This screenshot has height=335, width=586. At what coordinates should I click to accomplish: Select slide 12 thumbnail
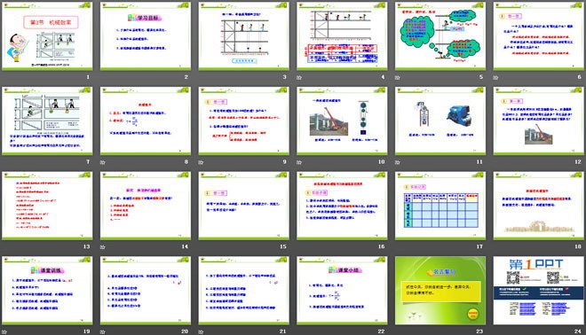coord(539,121)
